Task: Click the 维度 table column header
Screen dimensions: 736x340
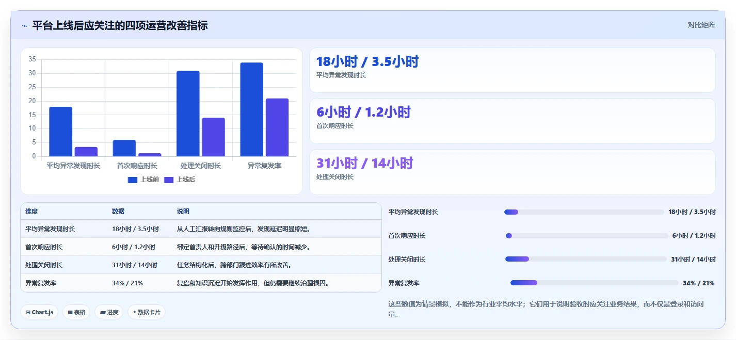Action: (31, 212)
